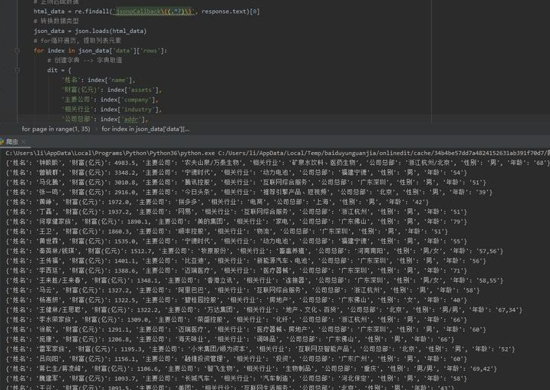Viewport: 550px width, 390px height.
Task: Click output row for 雷军家族 (1195.3)
Action: (x=260, y=349)
